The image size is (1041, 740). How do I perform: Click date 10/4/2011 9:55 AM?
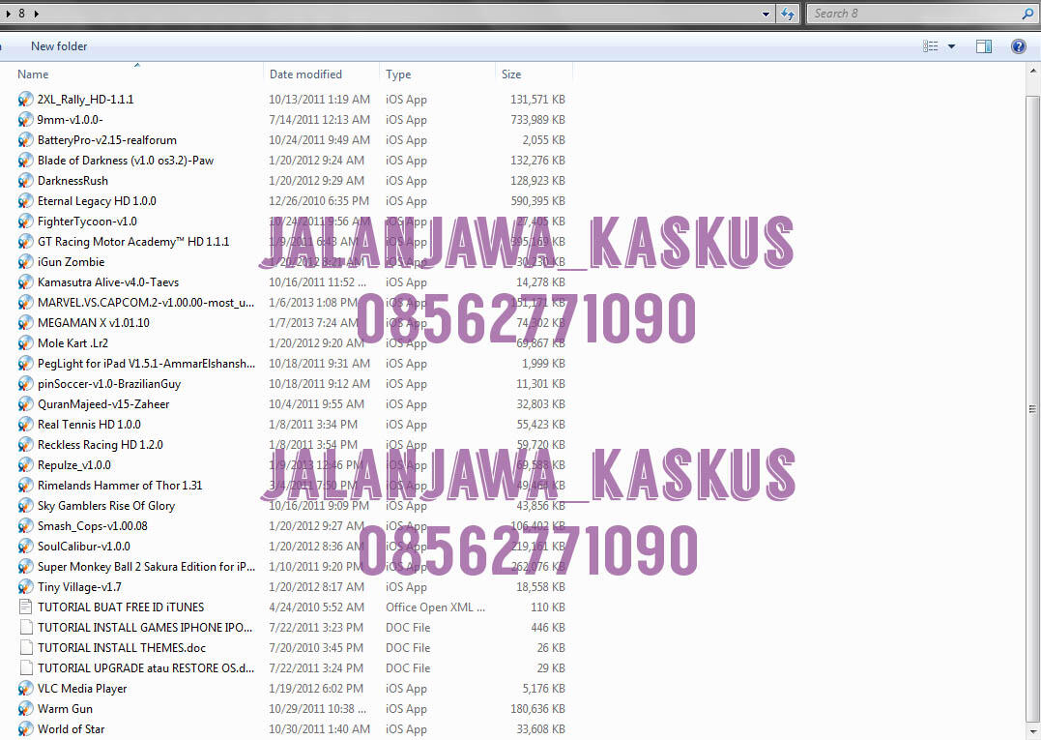click(316, 404)
